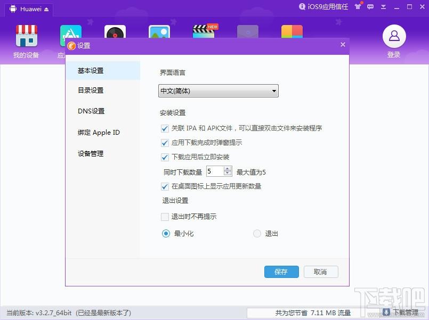The height and width of the screenshot is (320, 429).
Task: Click the 我的设备 label
Action: click(26, 55)
